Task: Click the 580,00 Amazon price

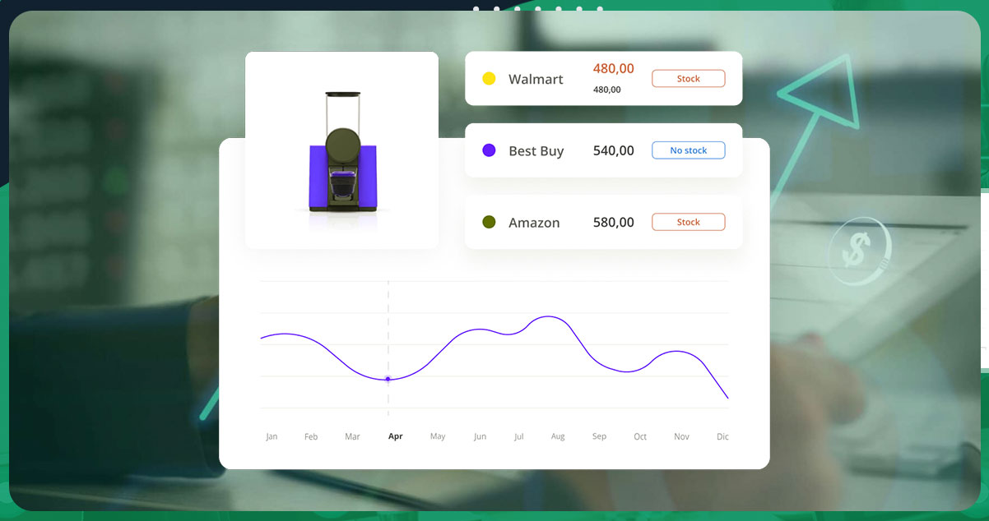Action: click(x=614, y=222)
